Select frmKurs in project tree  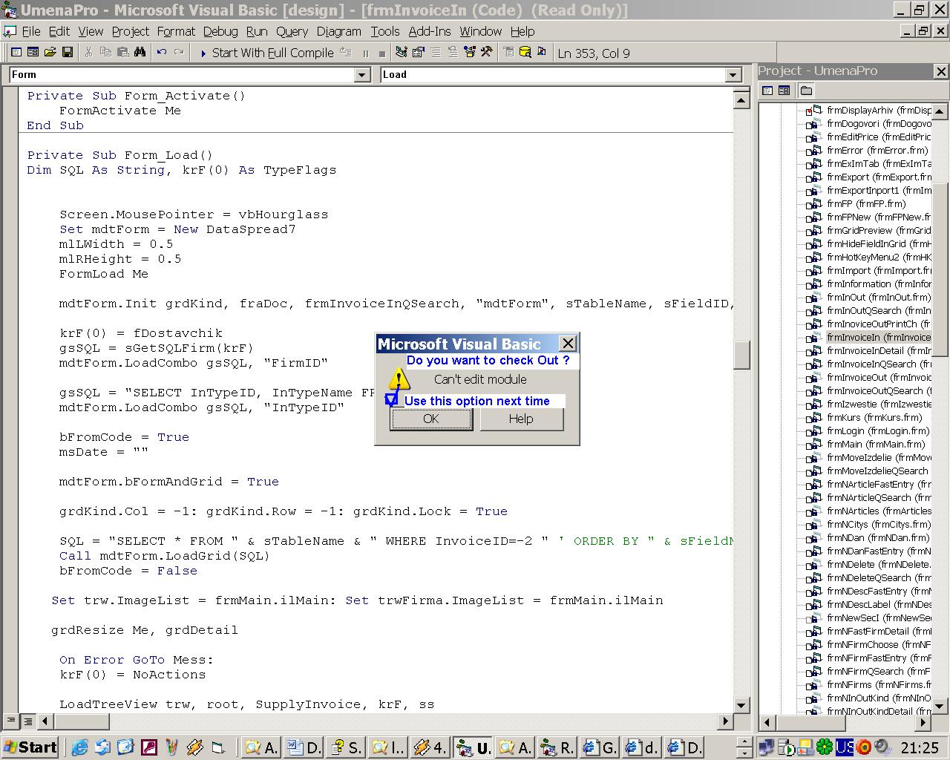[874, 417]
